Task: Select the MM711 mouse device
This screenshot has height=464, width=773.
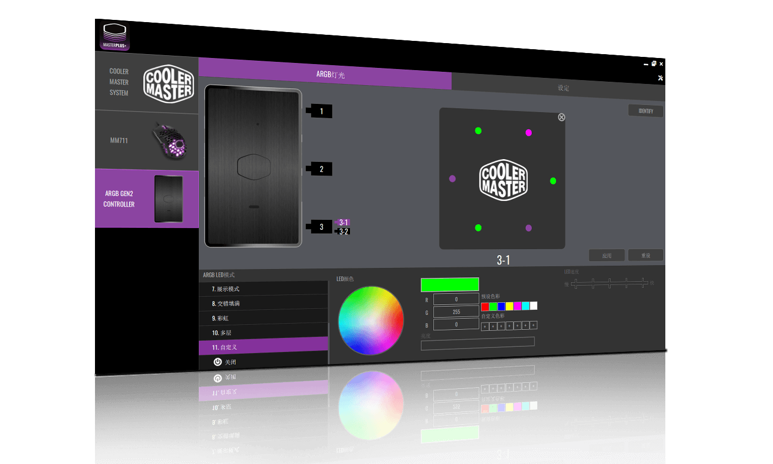Action: [x=147, y=141]
